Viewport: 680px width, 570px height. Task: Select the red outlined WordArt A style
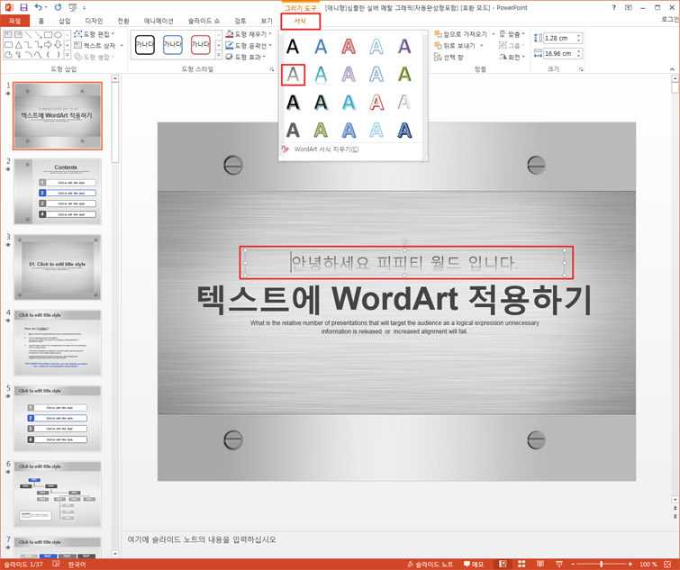click(349, 47)
